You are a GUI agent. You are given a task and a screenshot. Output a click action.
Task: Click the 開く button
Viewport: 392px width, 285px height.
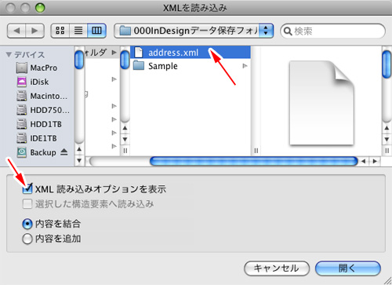348,269
